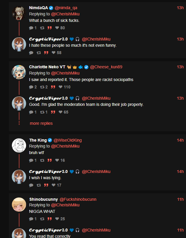Open the 13h timestamp on NimdaQA's tweet
The image size is (186, 238).
180,8
